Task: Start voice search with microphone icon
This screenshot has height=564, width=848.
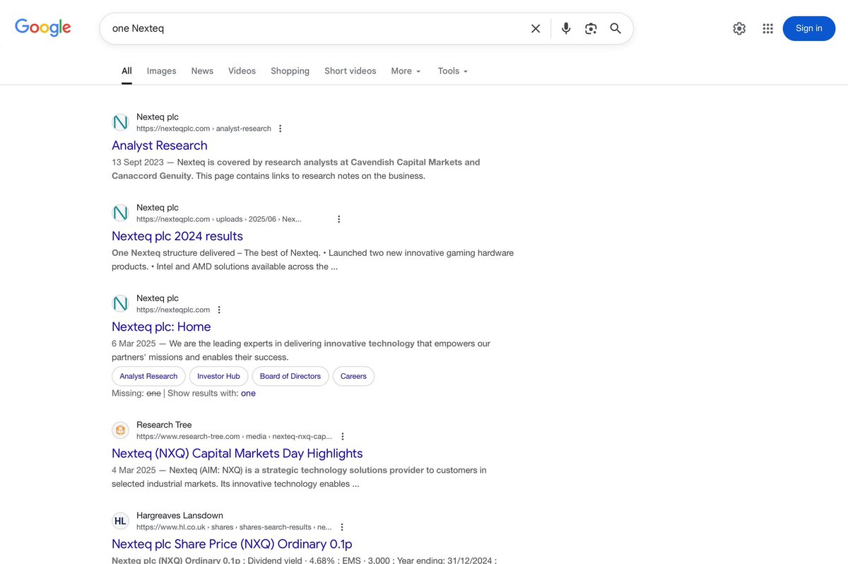Action: click(566, 28)
